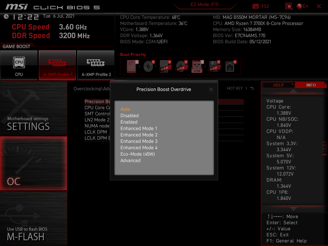Viewport: 328px width, 246px height.
Task: Take a screenshot with the F12 camera icon
Action: (x=255, y=6)
